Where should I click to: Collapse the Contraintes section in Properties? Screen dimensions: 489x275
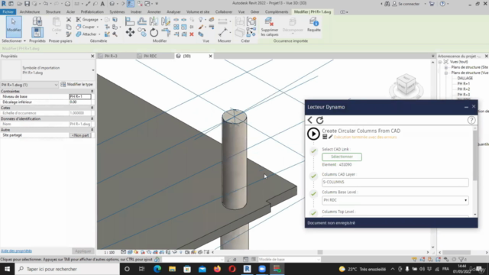pos(92,92)
